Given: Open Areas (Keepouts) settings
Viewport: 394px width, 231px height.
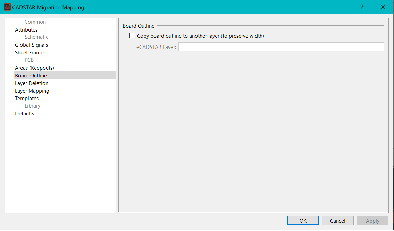Looking at the screenshot, I should (34, 68).
